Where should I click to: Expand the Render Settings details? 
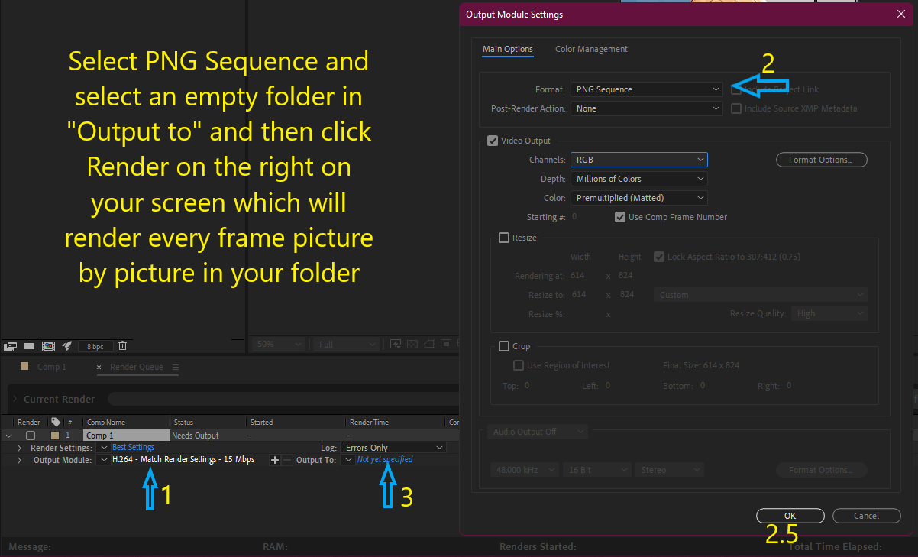(19, 448)
